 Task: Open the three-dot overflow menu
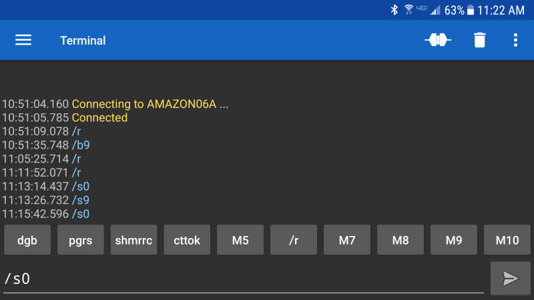[x=515, y=40]
